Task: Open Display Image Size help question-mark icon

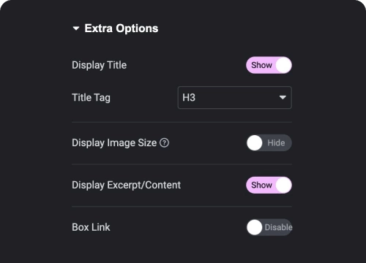Action: [x=164, y=142]
